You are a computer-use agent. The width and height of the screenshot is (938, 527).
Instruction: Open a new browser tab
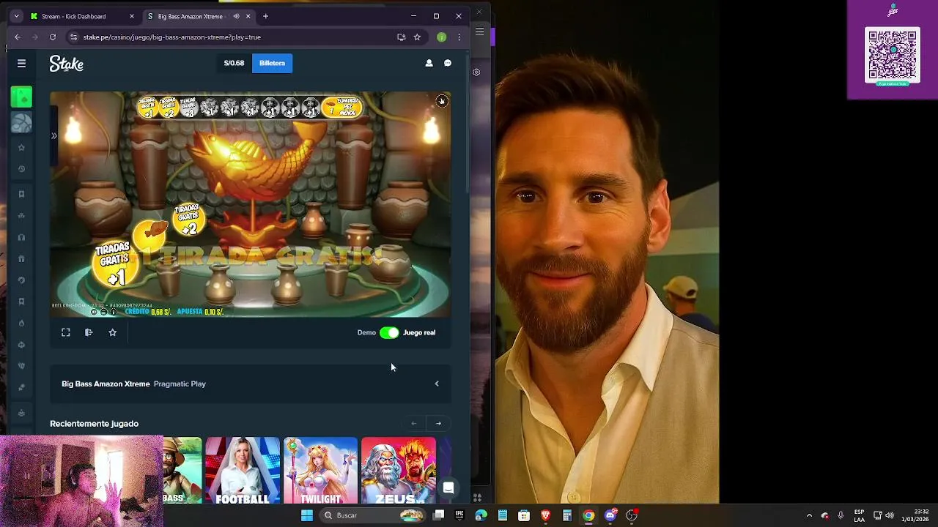point(265,16)
